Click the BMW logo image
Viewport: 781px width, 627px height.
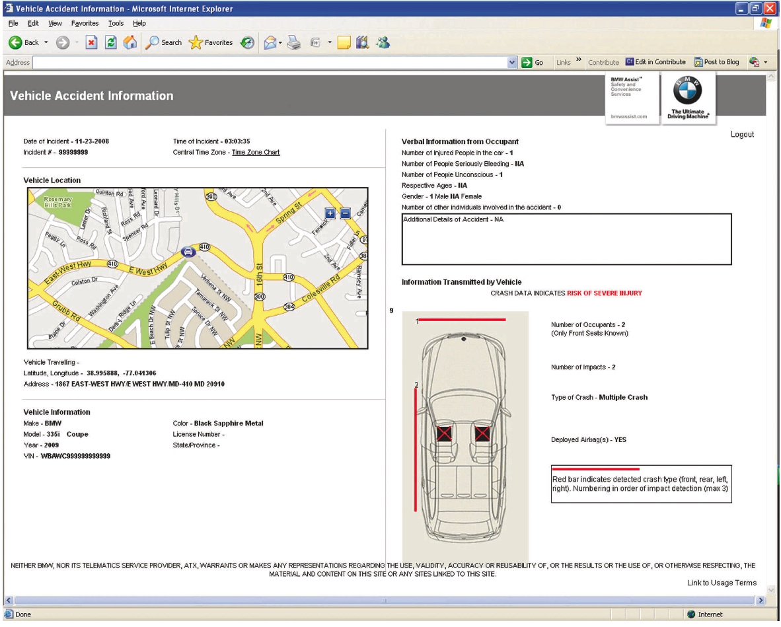[x=688, y=97]
